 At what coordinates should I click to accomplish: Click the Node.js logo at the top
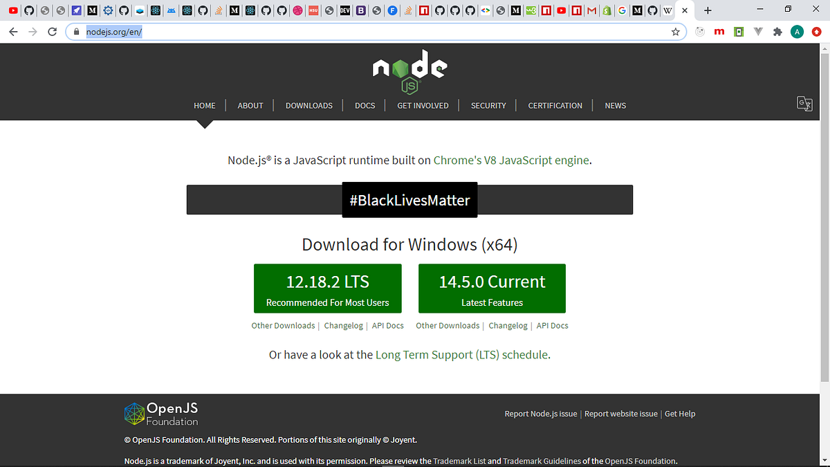(x=409, y=69)
